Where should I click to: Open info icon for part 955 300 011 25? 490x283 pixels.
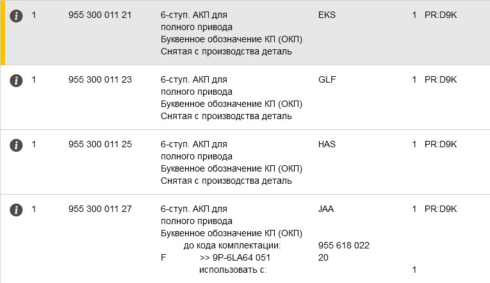pos(17,145)
